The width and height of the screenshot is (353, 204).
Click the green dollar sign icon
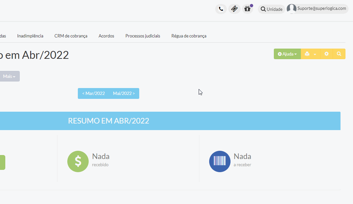78,161
